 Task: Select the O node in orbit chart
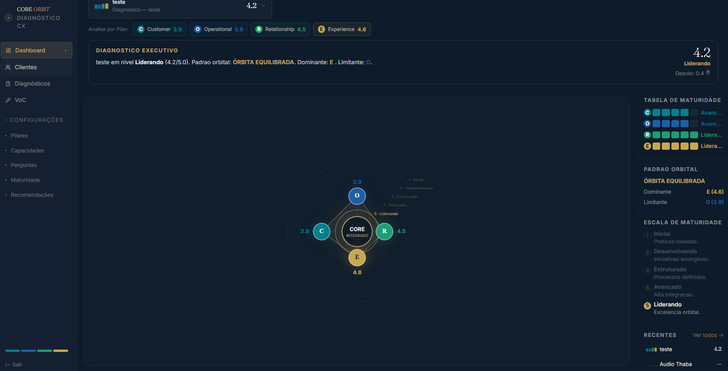point(357,196)
